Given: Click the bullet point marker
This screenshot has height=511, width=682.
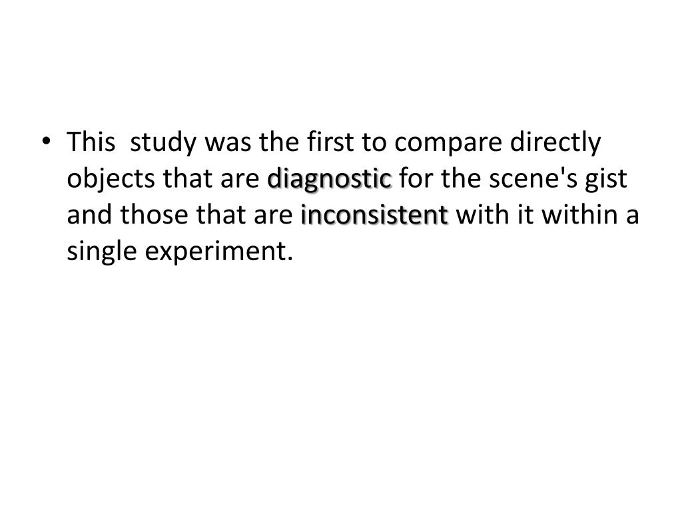Looking at the screenshot, I should 46,142.
